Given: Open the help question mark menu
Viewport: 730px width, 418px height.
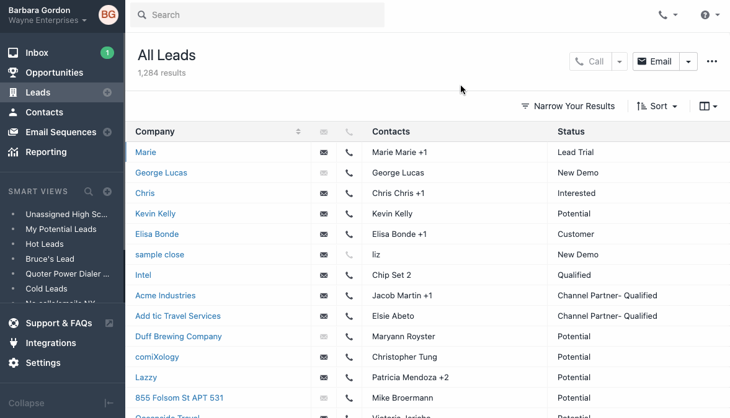Looking at the screenshot, I should tap(710, 15).
